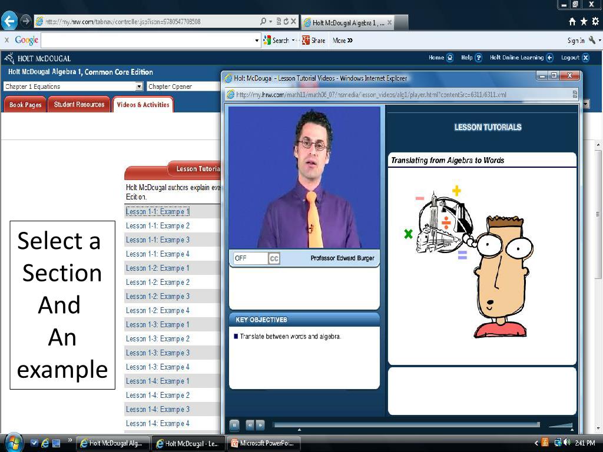The height and width of the screenshot is (452, 603).
Task: Close the Holt McDougal Algebra 1 browser tab
Action: coord(390,22)
